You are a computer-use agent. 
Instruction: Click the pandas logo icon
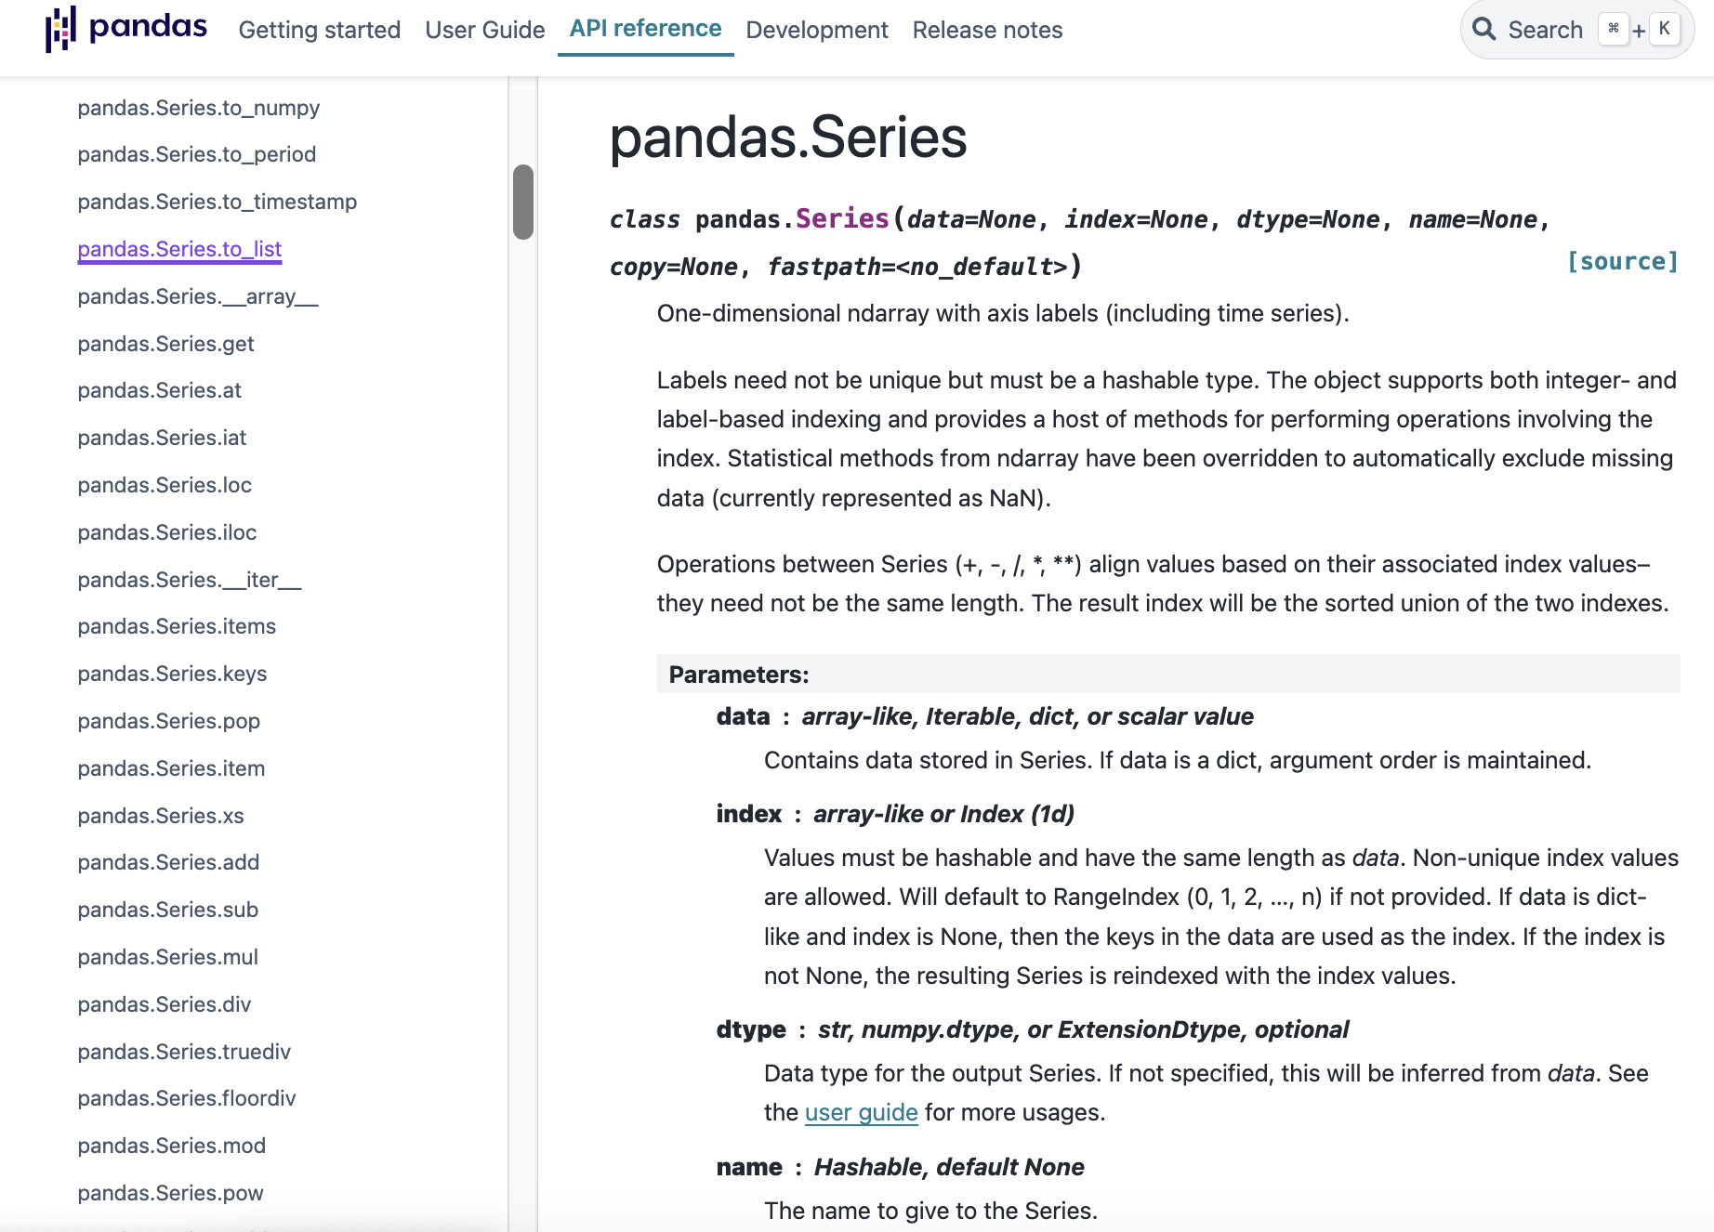point(59,29)
